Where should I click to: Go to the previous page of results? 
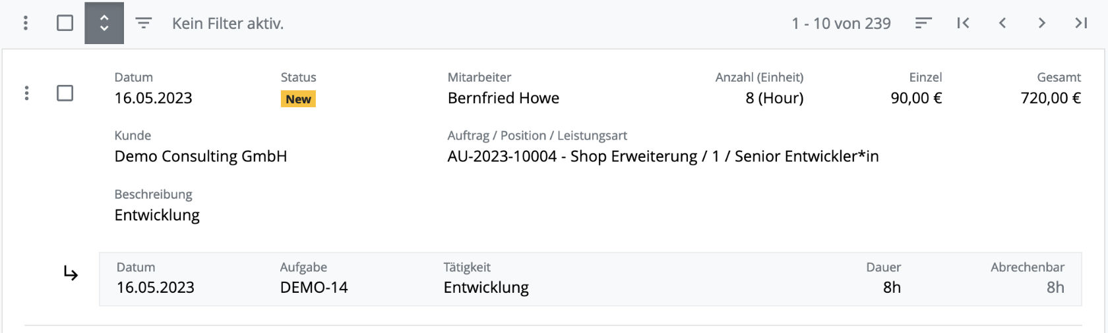pyautogui.click(x=1002, y=23)
